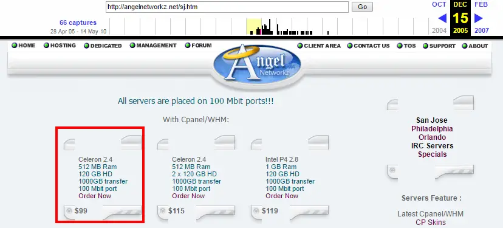Go to previous capture with left arrow
Screen dimensions: 503x228
point(442,18)
